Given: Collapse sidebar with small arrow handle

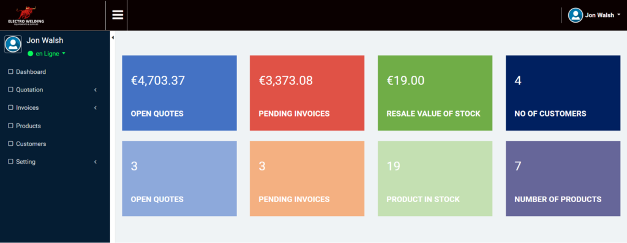Looking at the screenshot, I should coord(113,37).
